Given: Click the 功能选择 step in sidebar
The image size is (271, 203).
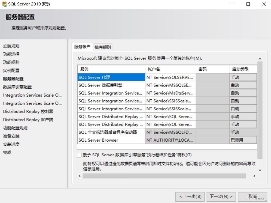Looking at the screenshot, I should coord(11,54).
